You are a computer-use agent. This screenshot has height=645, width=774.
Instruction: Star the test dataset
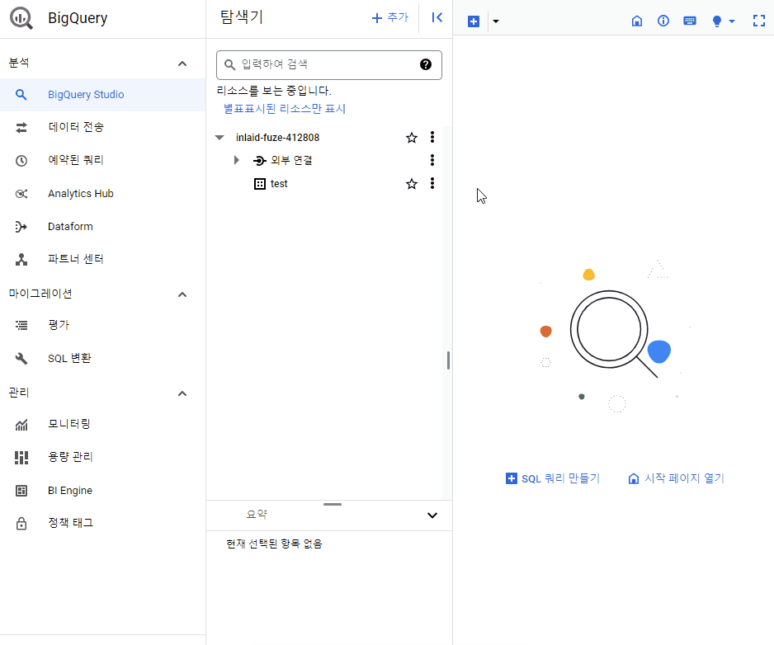(x=412, y=184)
